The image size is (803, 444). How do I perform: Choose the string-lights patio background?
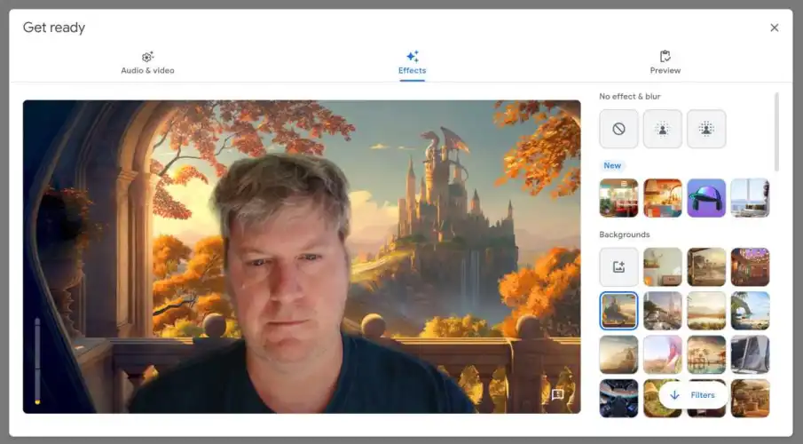point(750,266)
